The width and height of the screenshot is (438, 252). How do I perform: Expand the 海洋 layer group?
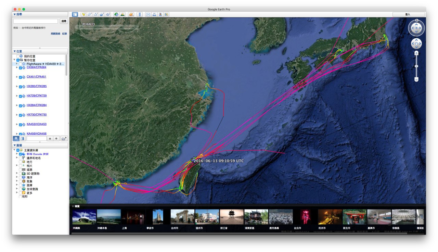point(17,177)
